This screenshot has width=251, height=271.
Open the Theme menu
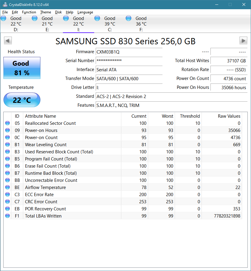point(46,12)
